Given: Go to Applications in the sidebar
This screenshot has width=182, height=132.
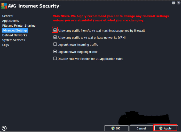Looking at the screenshot, I should pos(11,21).
